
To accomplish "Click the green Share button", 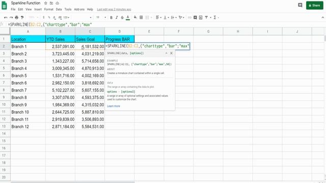I will [x=315, y=6].
